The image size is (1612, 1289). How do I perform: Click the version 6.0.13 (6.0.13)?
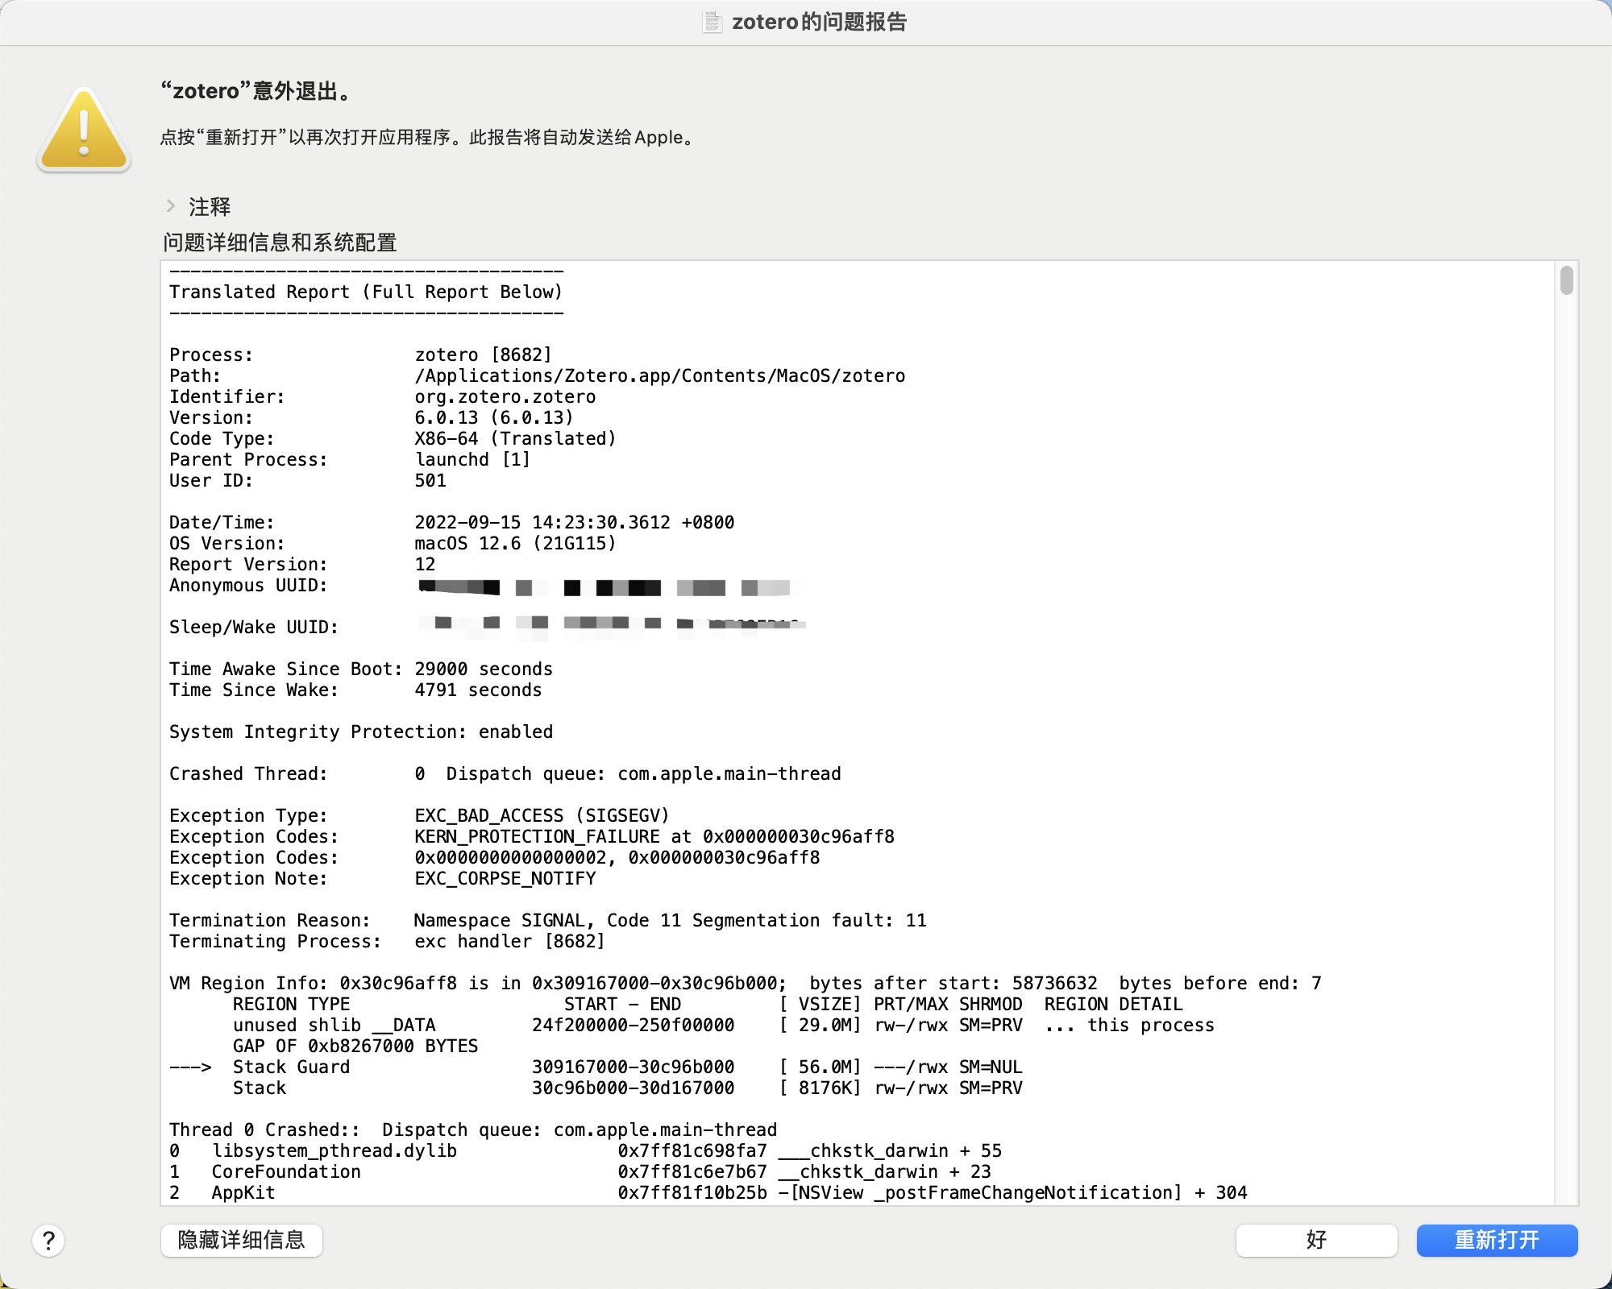tap(493, 417)
